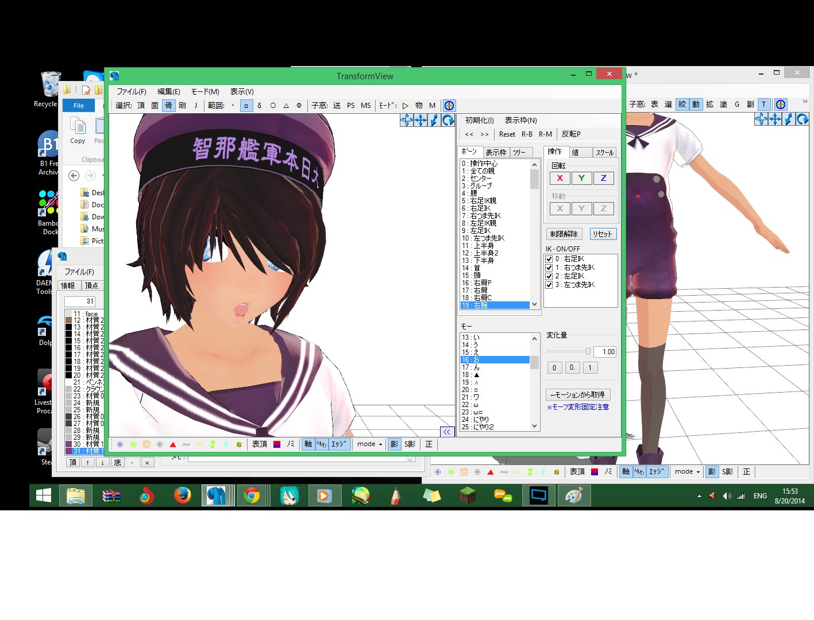814x620 pixels.
Task: Toggle the red triangle display icon in TransformView bottom bar
Action: pyautogui.click(x=173, y=444)
